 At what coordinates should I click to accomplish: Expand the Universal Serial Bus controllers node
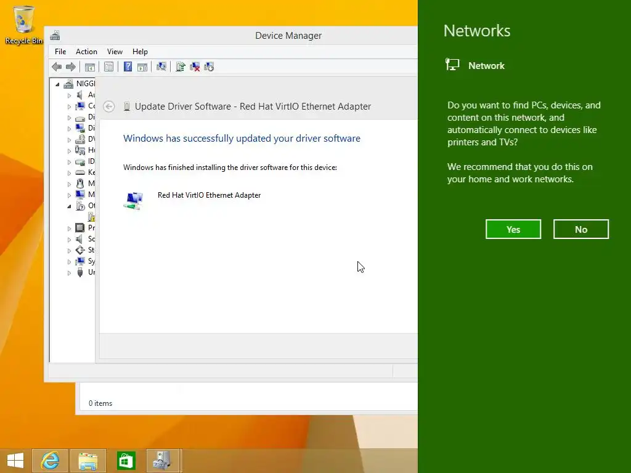click(x=69, y=273)
